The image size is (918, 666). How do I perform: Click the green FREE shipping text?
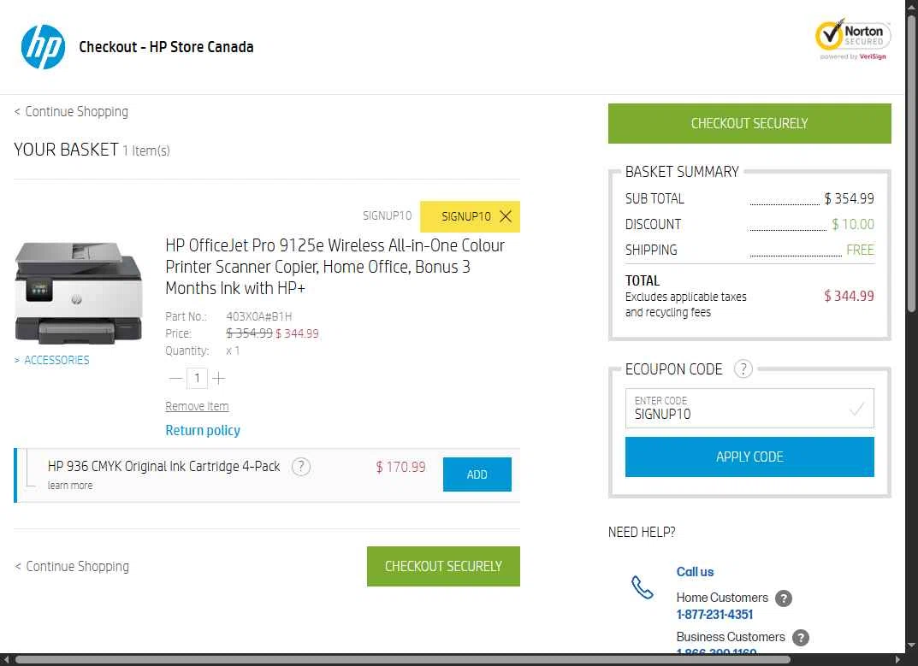click(860, 250)
